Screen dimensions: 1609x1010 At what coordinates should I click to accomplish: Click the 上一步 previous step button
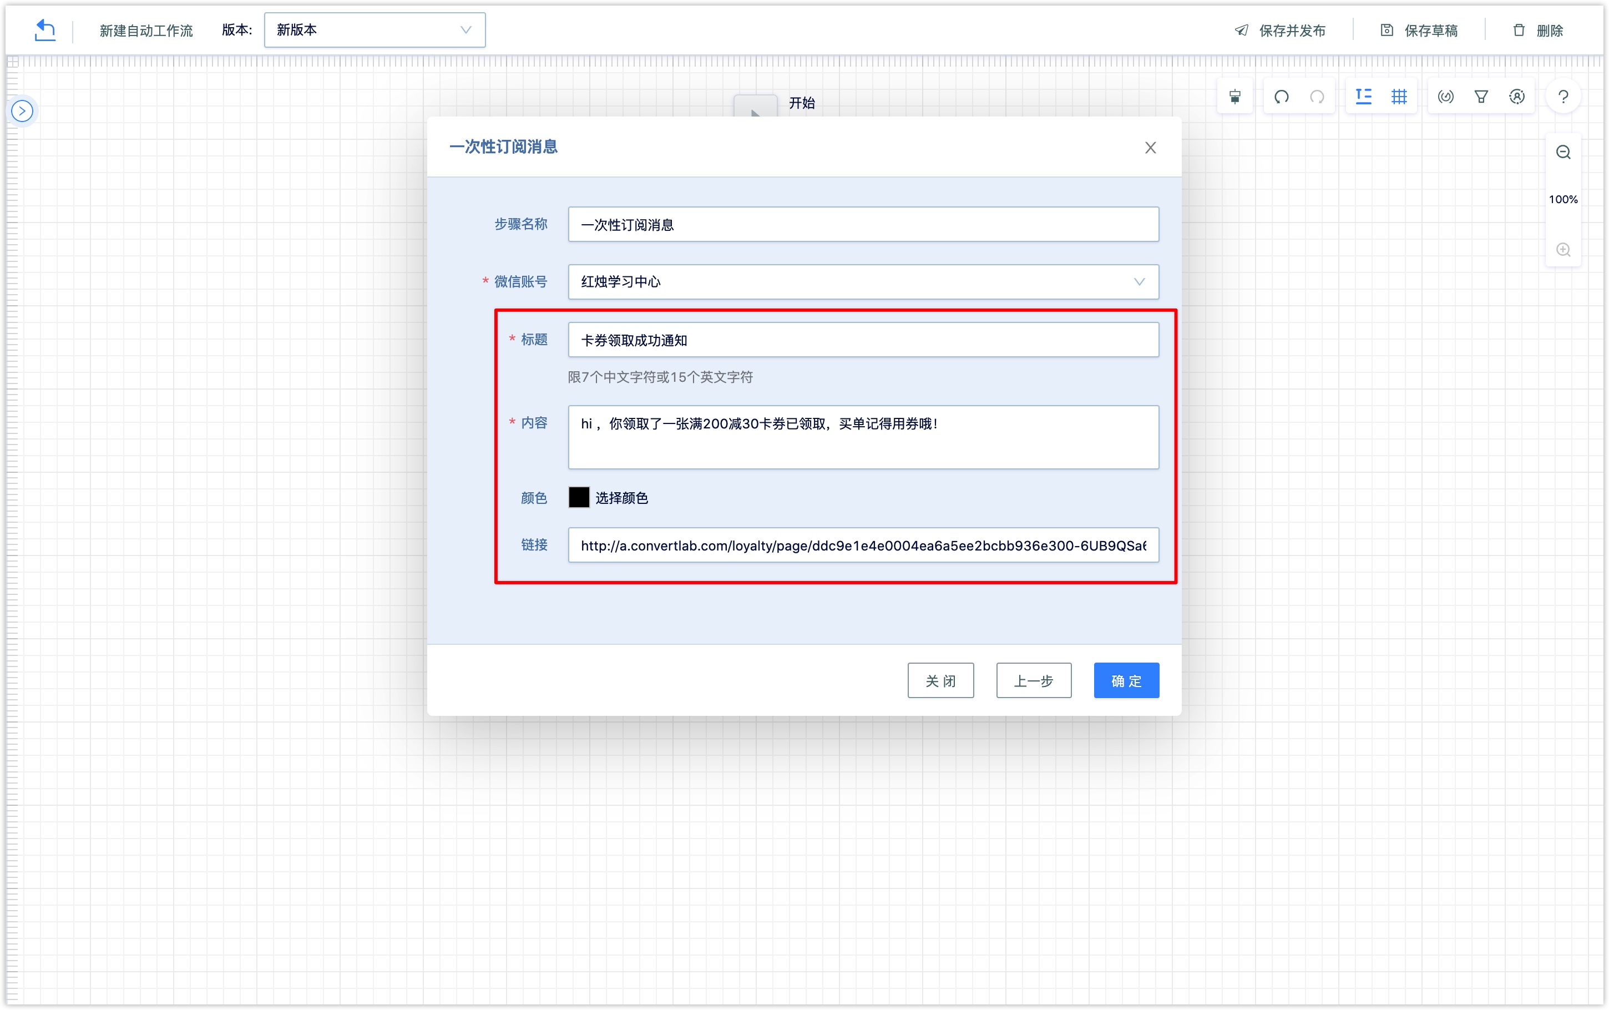pyautogui.click(x=1033, y=681)
